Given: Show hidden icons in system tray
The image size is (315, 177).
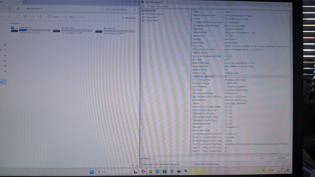Looking at the screenshot, I should pos(258,170).
